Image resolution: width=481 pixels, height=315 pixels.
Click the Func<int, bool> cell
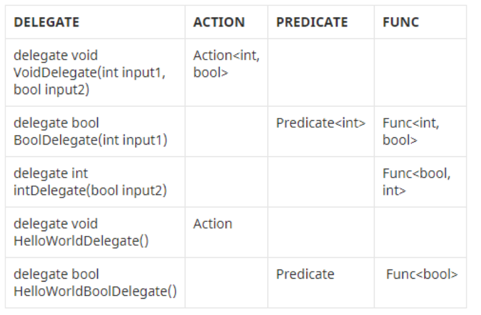[x=420, y=131]
